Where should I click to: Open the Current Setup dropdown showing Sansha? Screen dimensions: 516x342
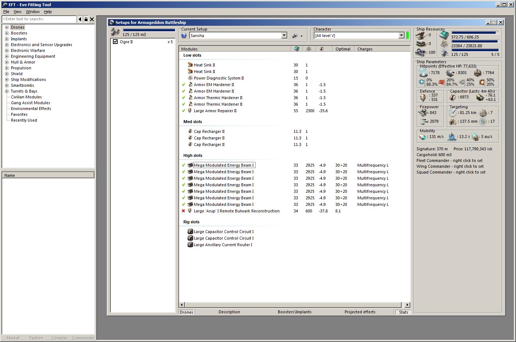point(284,36)
